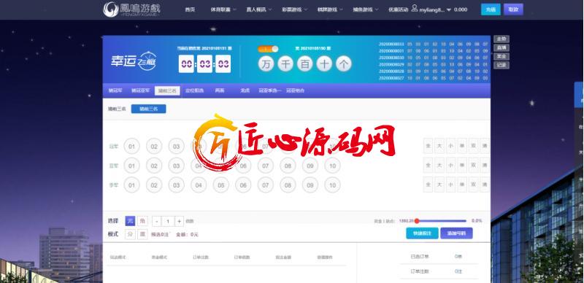
Task: Pick number 01 in the first row
Action: click(131, 147)
